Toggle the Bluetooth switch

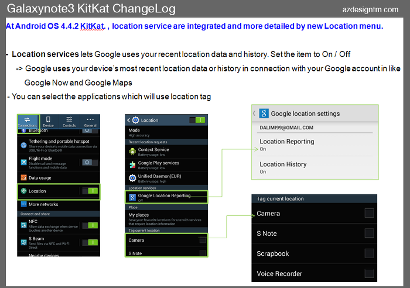pos(90,131)
